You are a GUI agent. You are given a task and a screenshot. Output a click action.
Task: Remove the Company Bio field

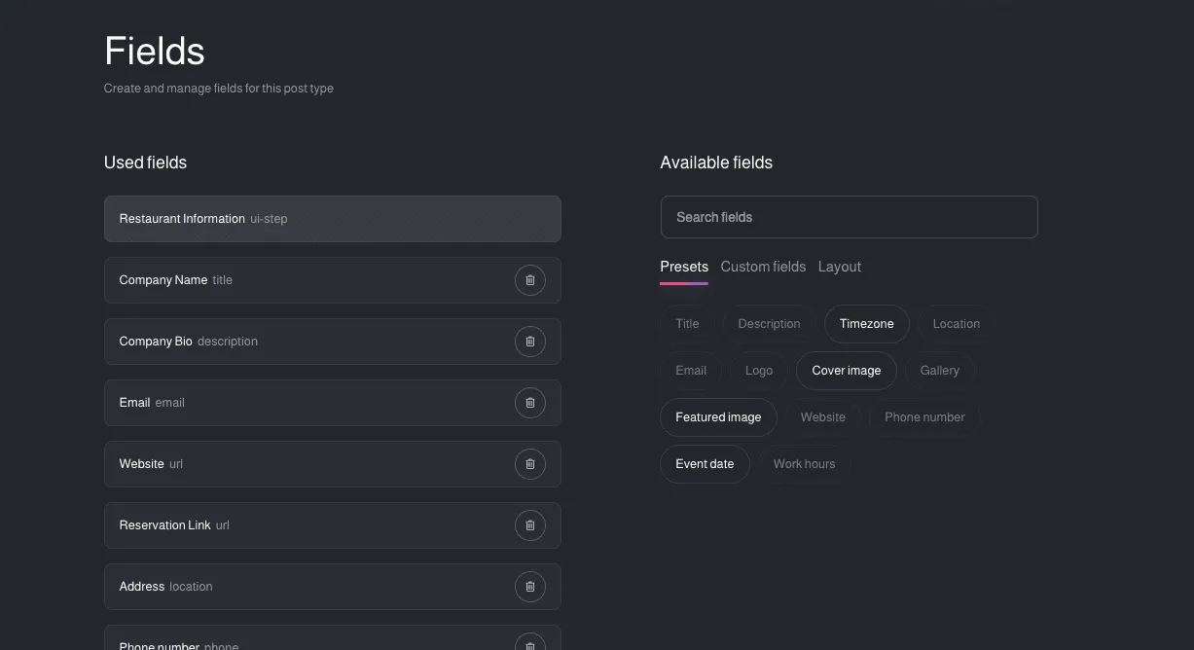pos(529,342)
